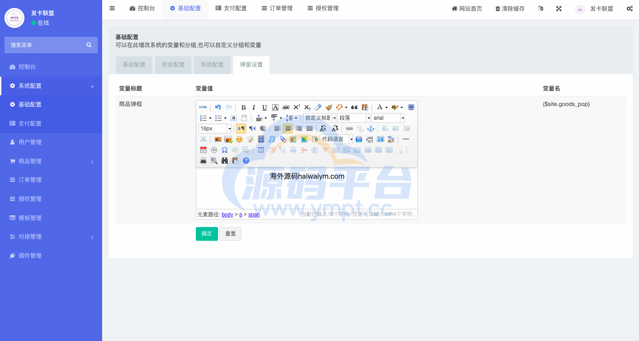This screenshot has height=341, width=639.
Task: Open the gears settings icon at top right
Action: [x=630, y=8]
